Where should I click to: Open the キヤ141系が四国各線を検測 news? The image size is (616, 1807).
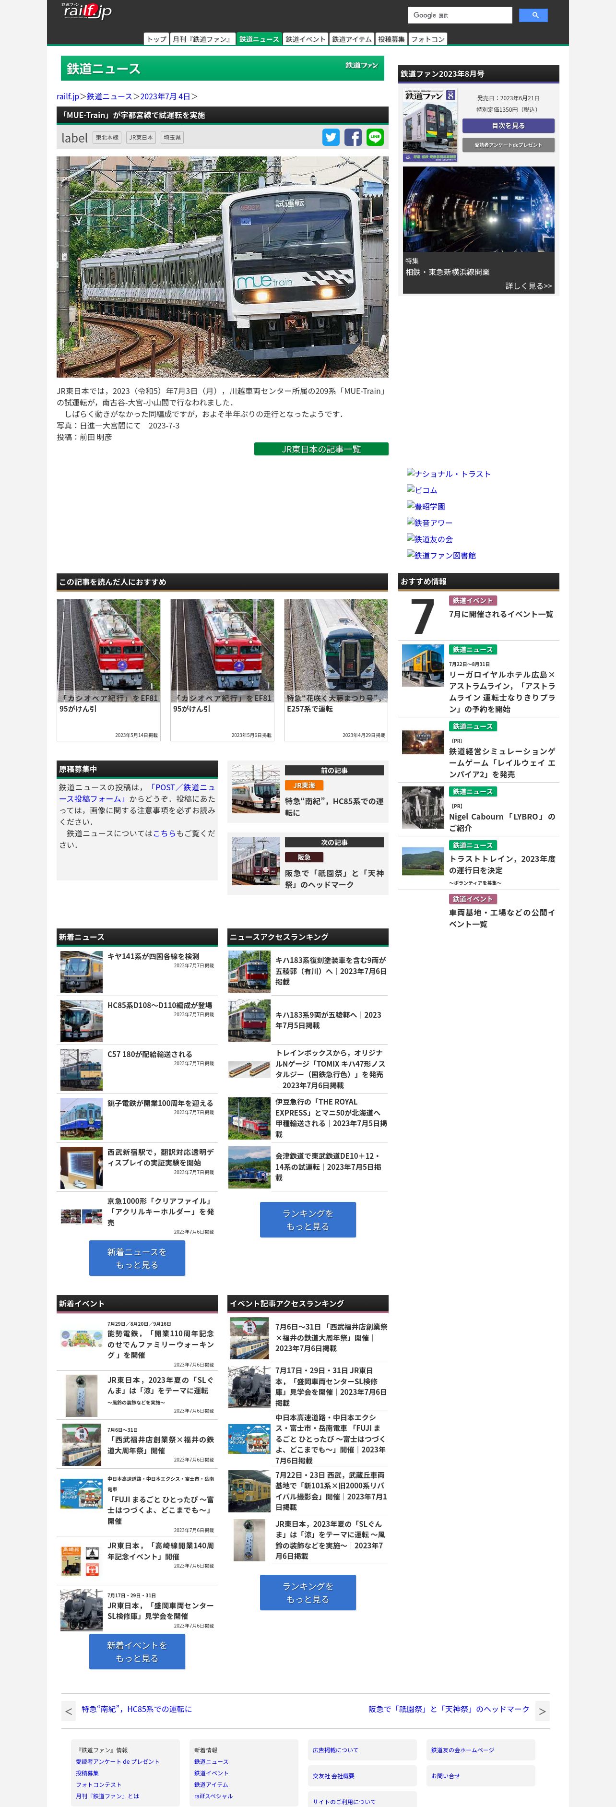pos(153,957)
